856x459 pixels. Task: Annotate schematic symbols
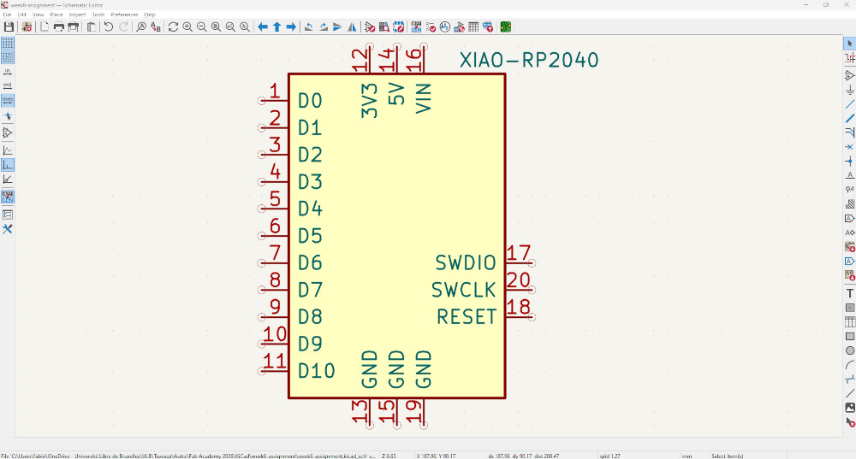(x=417, y=26)
